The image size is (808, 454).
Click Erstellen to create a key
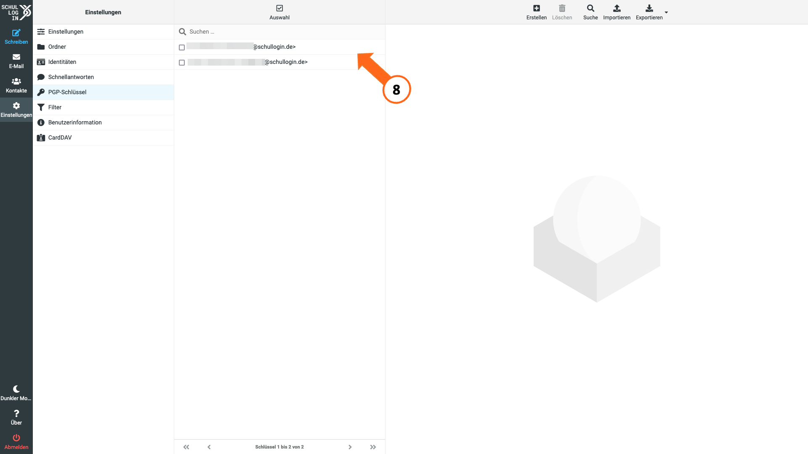pos(536,12)
